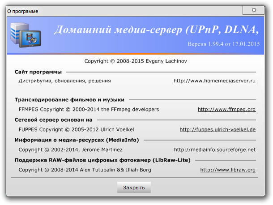Open the homemediaserver.ru website link
Screen dimensions: 273x205
point(214,81)
